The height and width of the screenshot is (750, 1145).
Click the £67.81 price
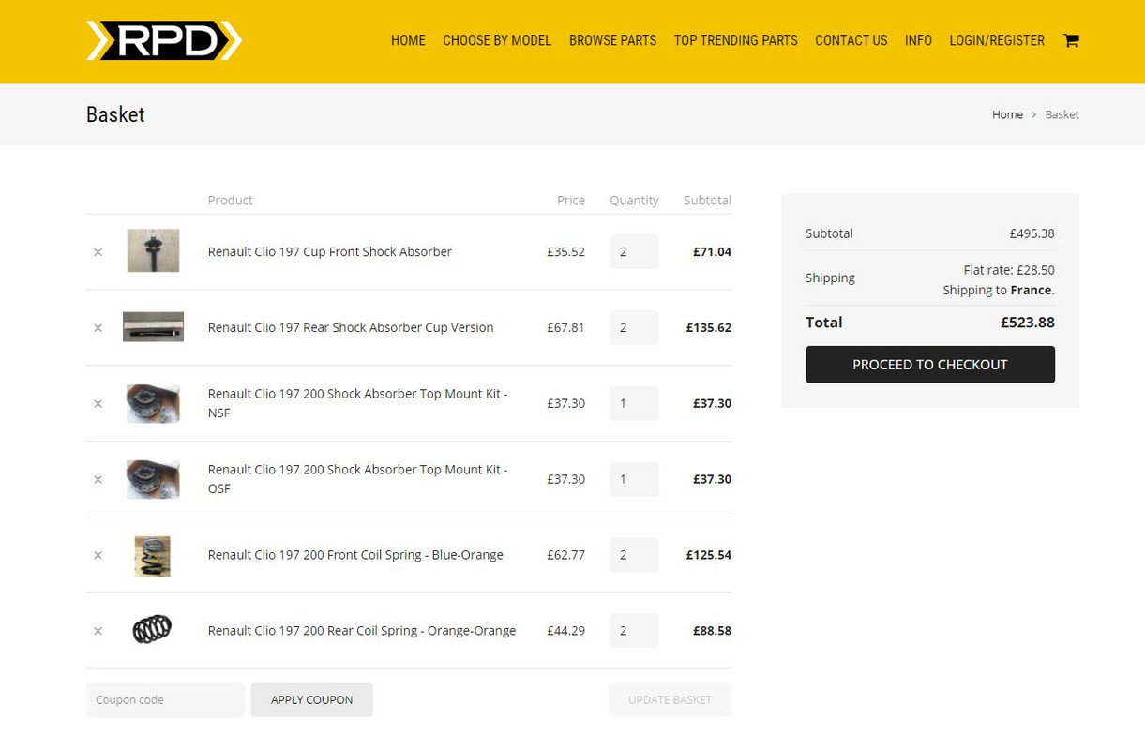click(565, 327)
